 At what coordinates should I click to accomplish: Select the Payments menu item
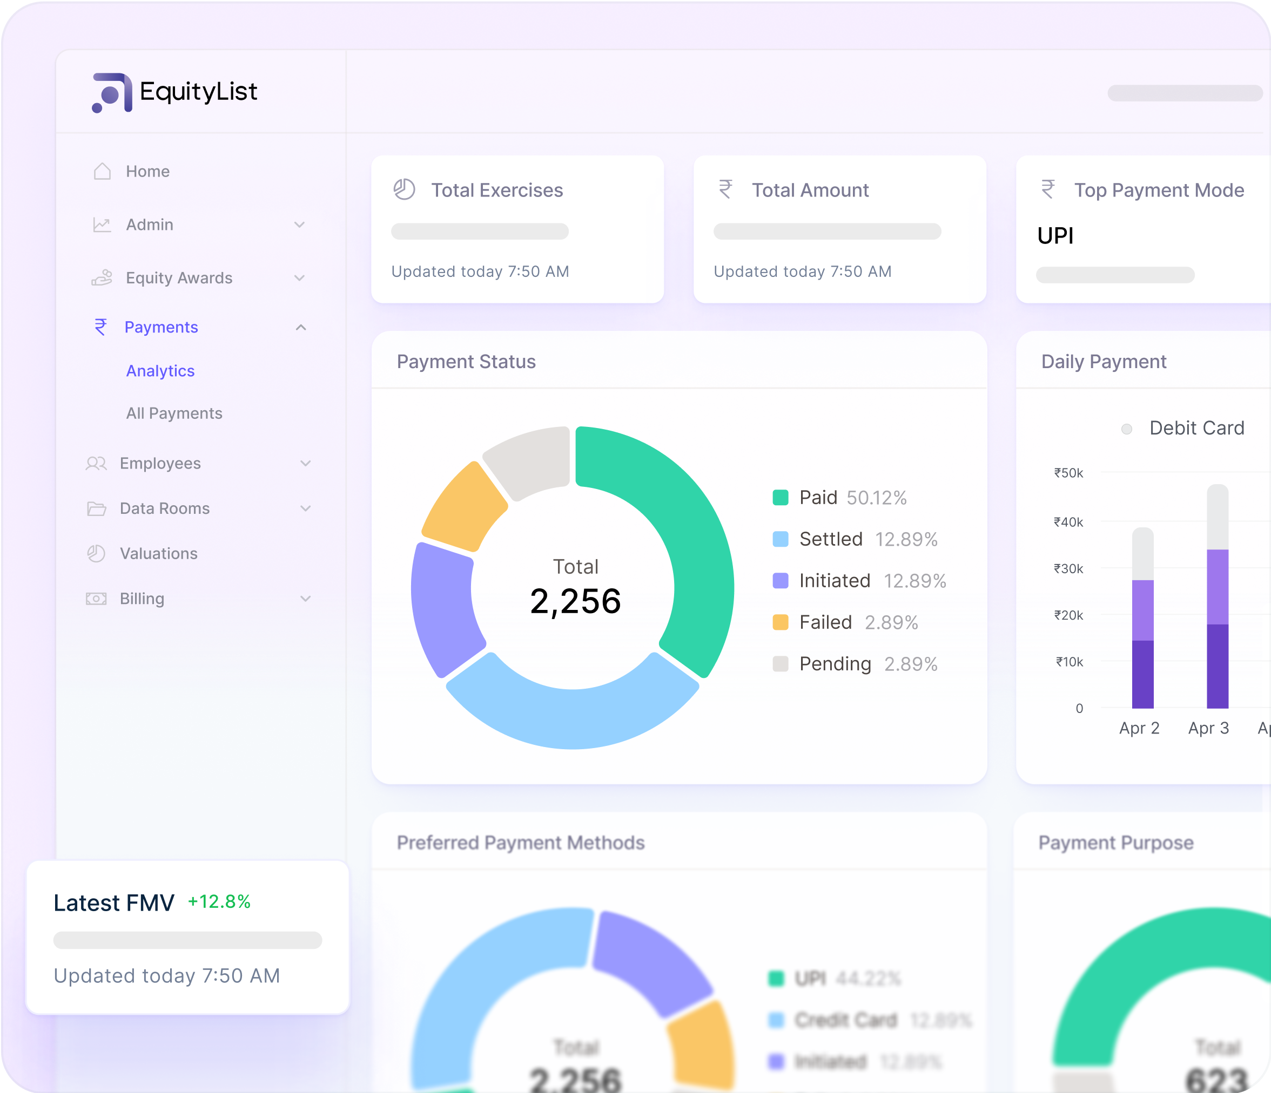click(162, 327)
